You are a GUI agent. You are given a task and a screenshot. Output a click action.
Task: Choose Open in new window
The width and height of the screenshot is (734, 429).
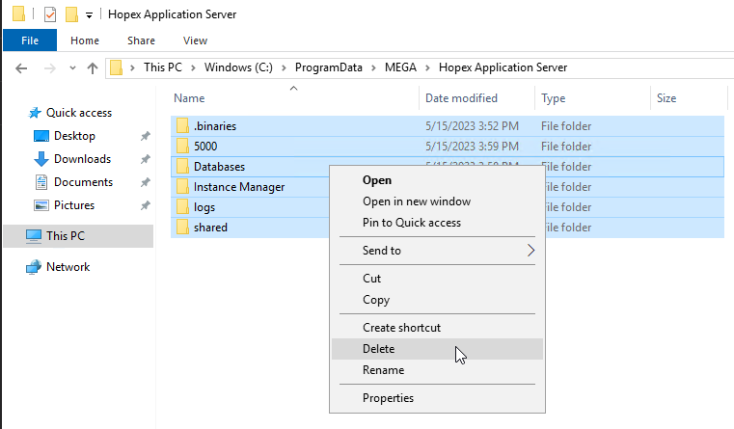[x=437, y=201]
